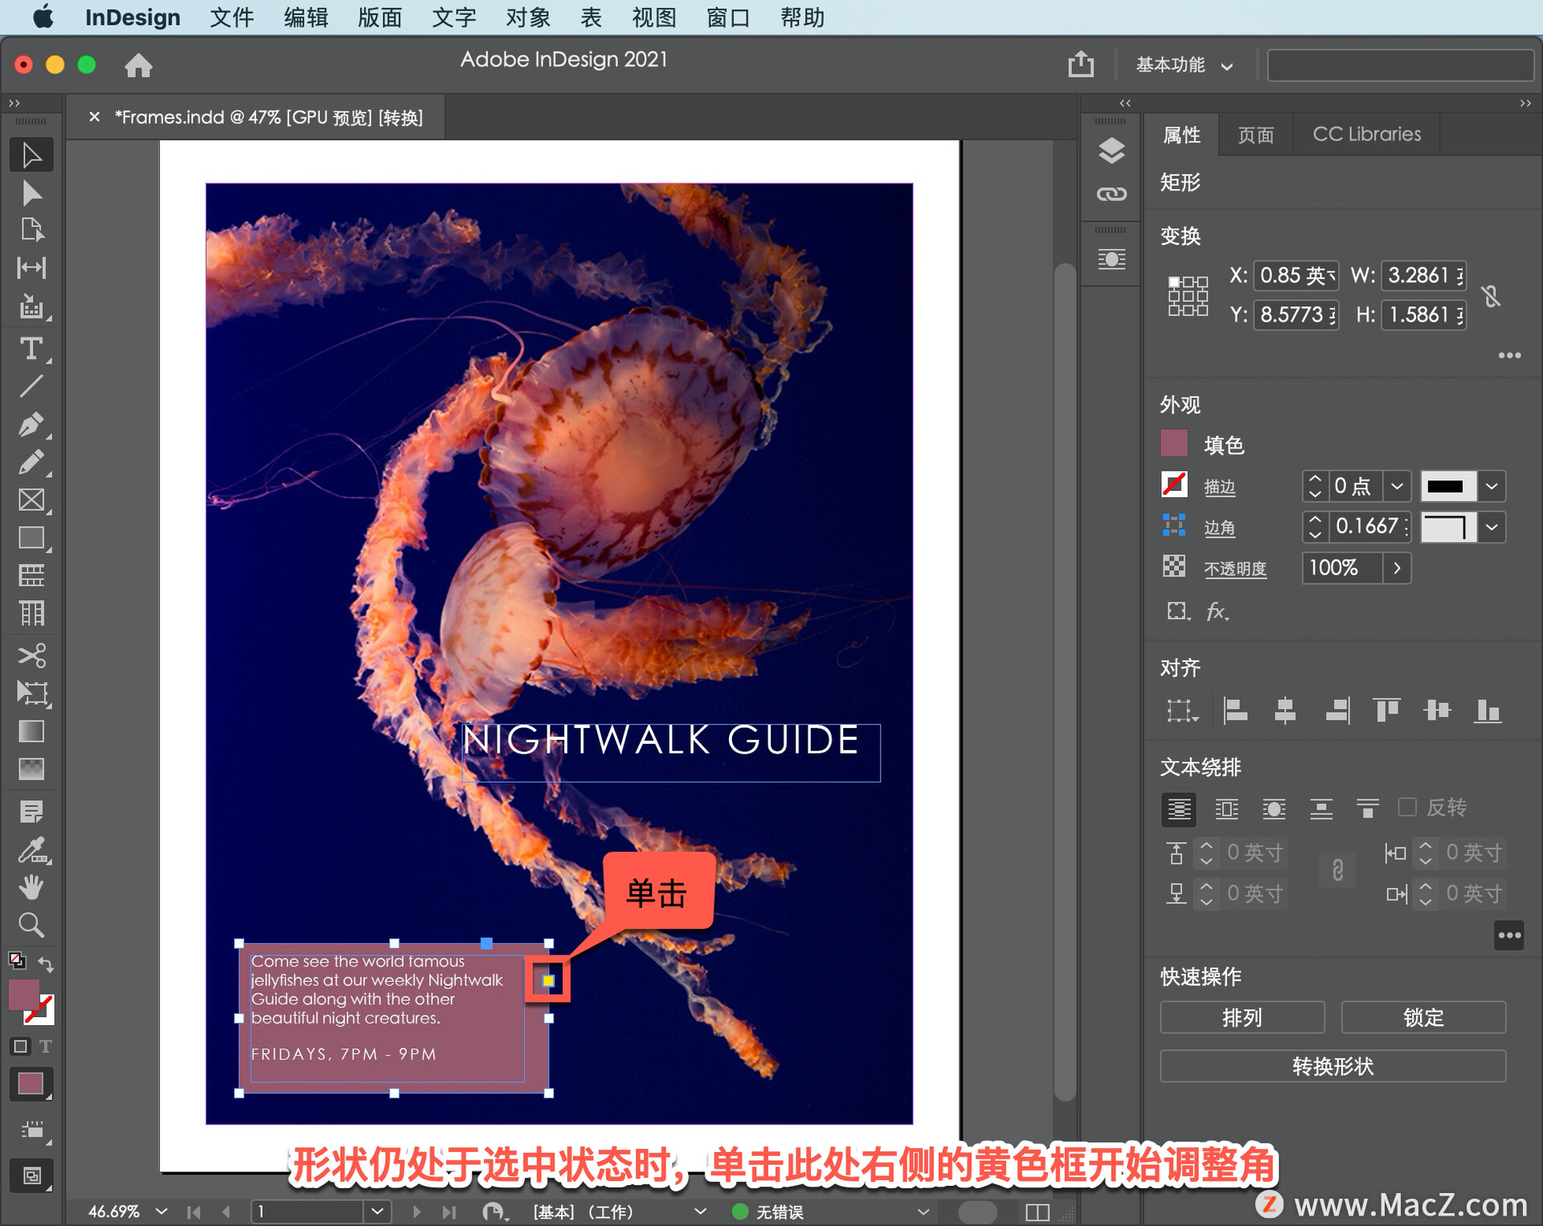Switch to the 页面 tab
Viewport: 1543px width, 1226px height.
(1255, 134)
